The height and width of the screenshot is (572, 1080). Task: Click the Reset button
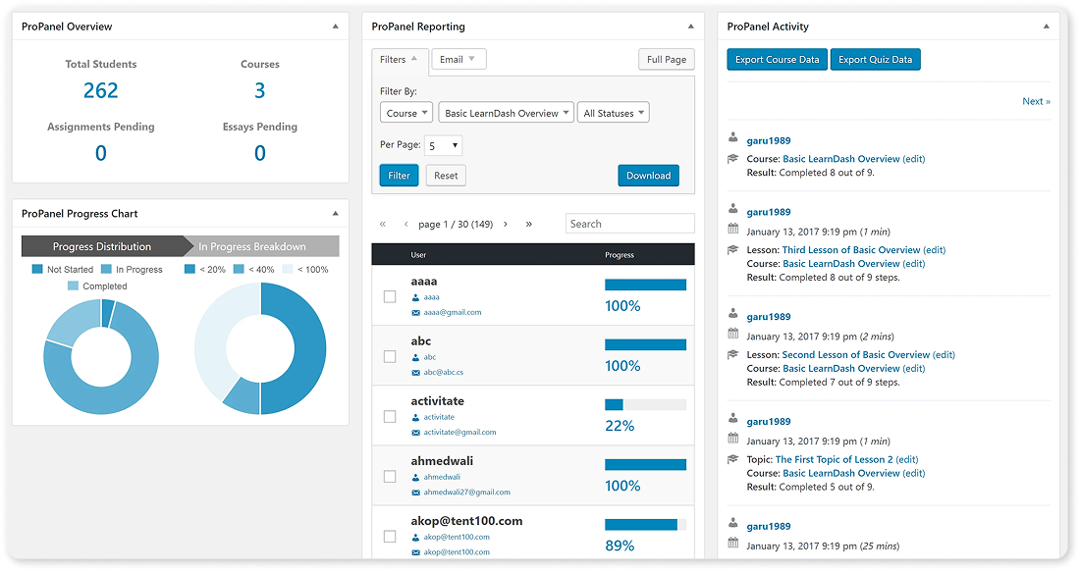[x=446, y=176]
